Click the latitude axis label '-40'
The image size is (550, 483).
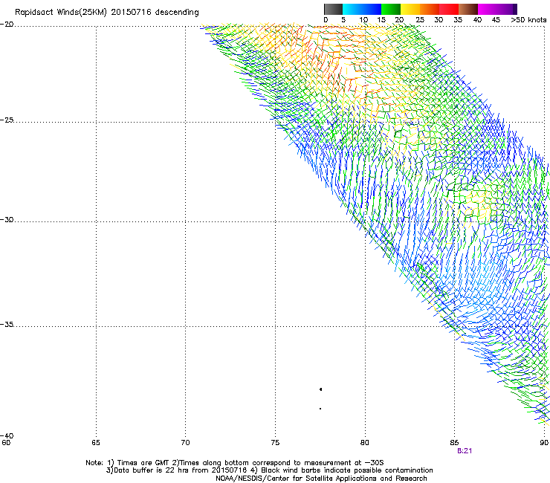point(7,435)
